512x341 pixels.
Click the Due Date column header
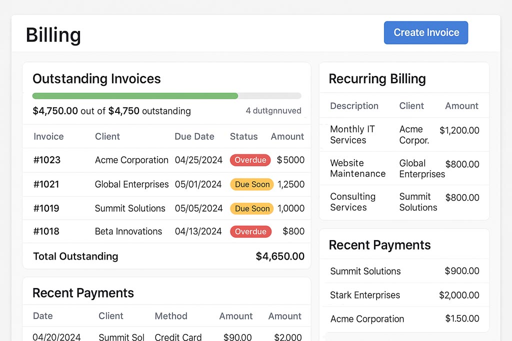[x=194, y=136]
